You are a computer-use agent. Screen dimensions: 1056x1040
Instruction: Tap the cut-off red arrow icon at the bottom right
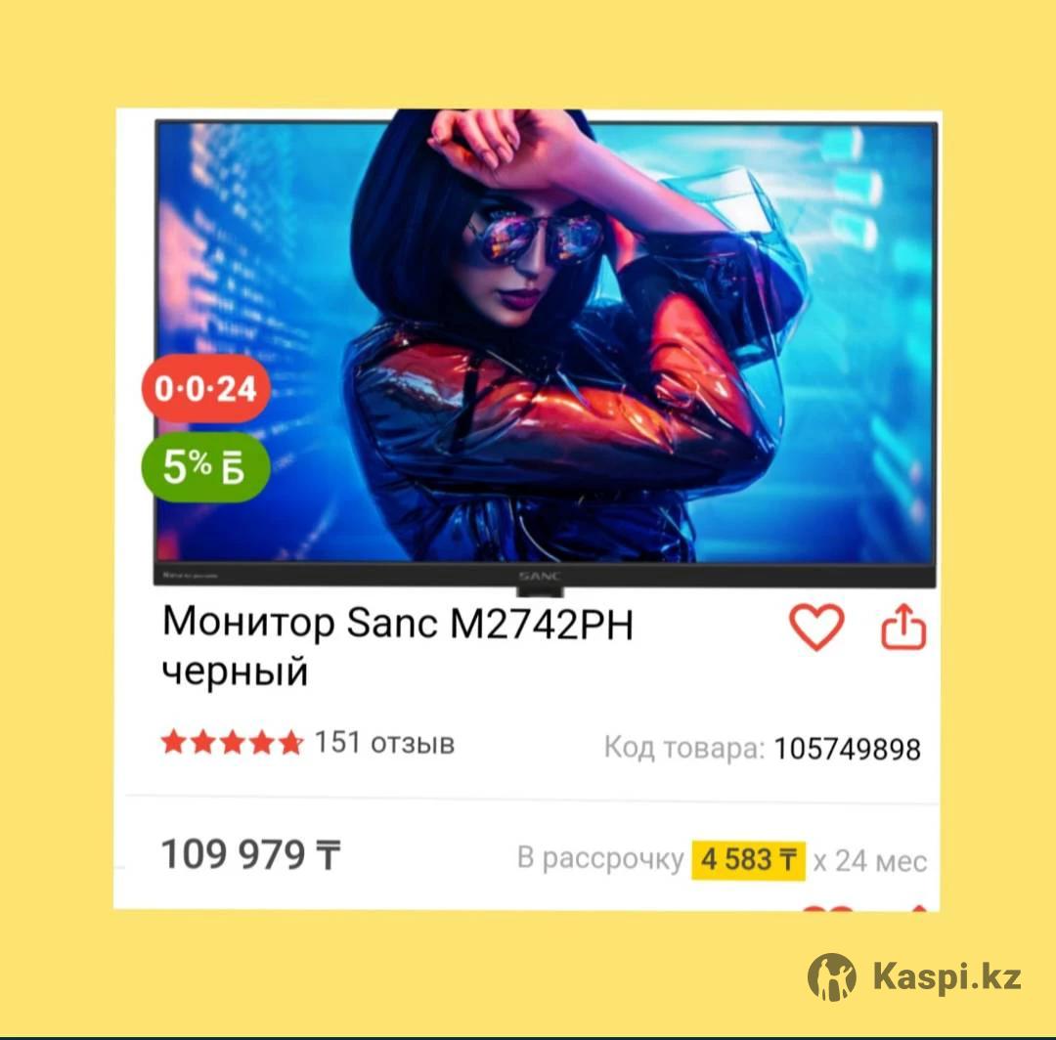(x=919, y=909)
